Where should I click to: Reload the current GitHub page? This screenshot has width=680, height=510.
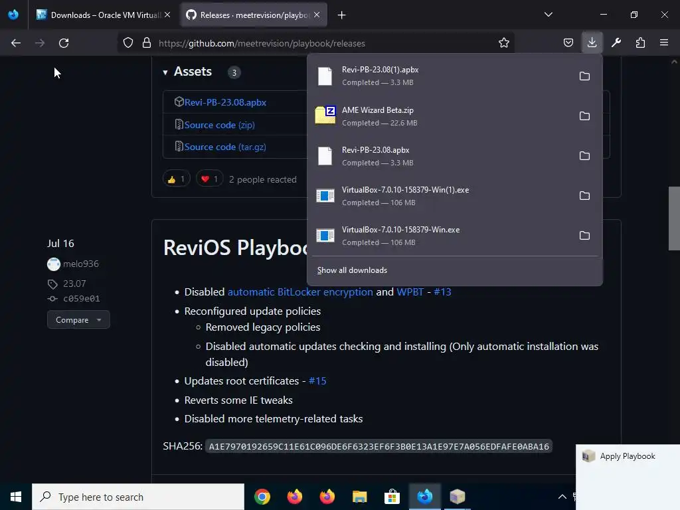[x=64, y=43]
